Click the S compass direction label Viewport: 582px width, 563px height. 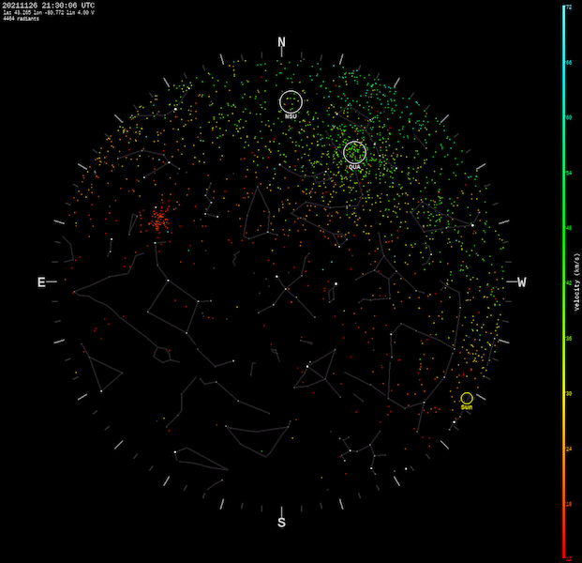click(281, 523)
